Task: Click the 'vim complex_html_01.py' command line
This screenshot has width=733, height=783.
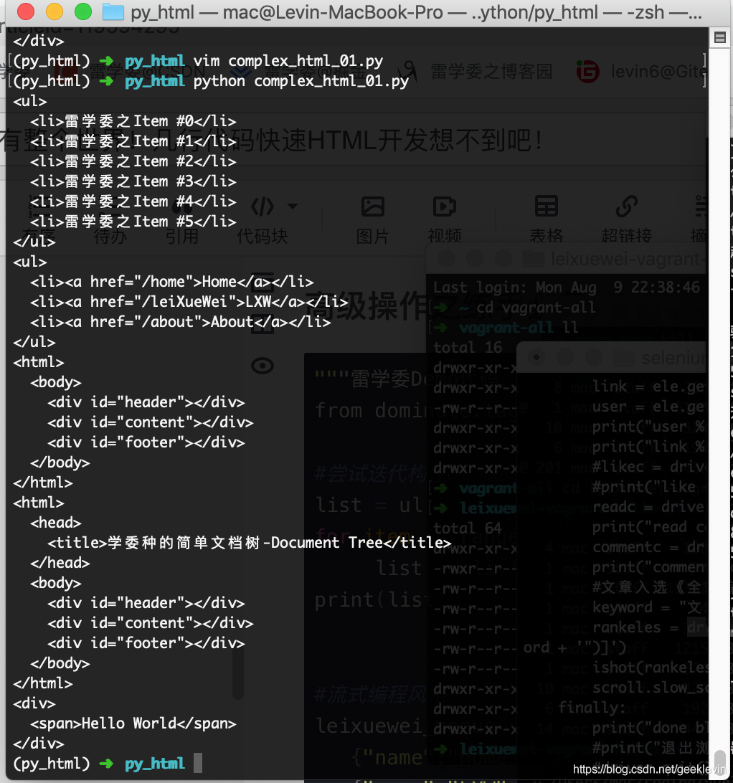Action: pyautogui.click(x=288, y=61)
